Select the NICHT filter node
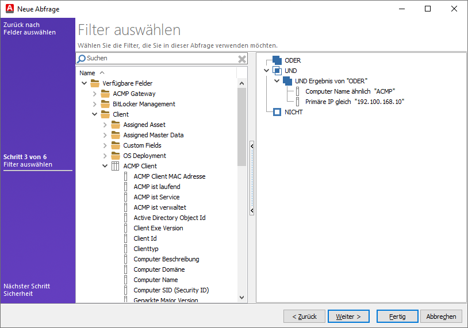 point(293,112)
